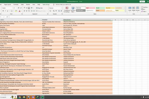Viewport: 149px width, 99px height.
Task: Open BUKU column filter dropdown
Action: pos(41,20)
